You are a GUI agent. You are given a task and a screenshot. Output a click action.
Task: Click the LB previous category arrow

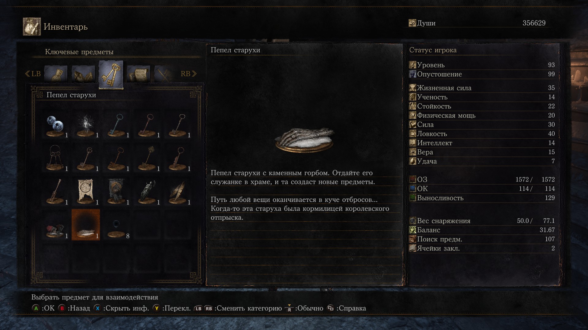click(33, 74)
